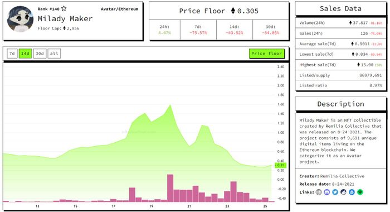This screenshot has height=212, width=390.
Task: Click the x-axis date label 19
Action: point(151,206)
